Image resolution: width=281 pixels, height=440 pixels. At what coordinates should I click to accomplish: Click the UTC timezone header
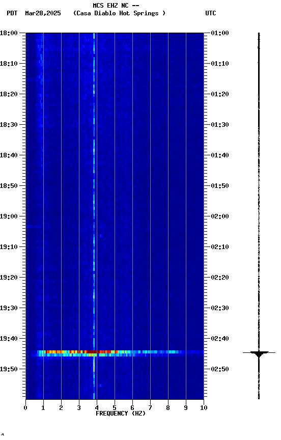211,13
